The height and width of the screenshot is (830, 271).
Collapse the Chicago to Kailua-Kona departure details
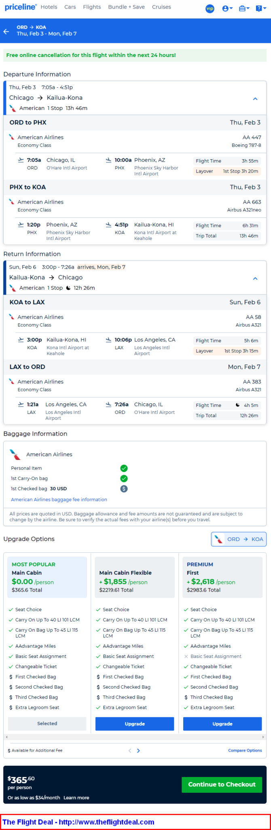(x=255, y=99)
